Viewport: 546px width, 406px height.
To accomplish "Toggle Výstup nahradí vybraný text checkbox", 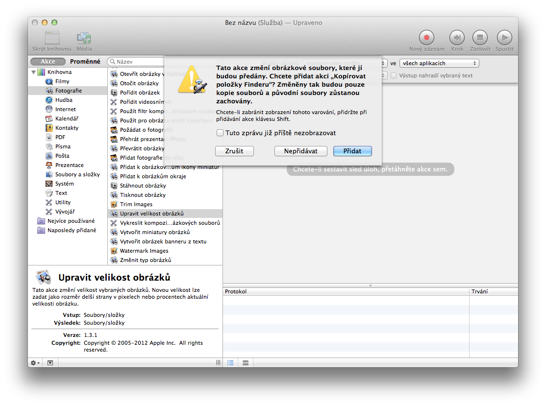I will [x=393, y=75].
